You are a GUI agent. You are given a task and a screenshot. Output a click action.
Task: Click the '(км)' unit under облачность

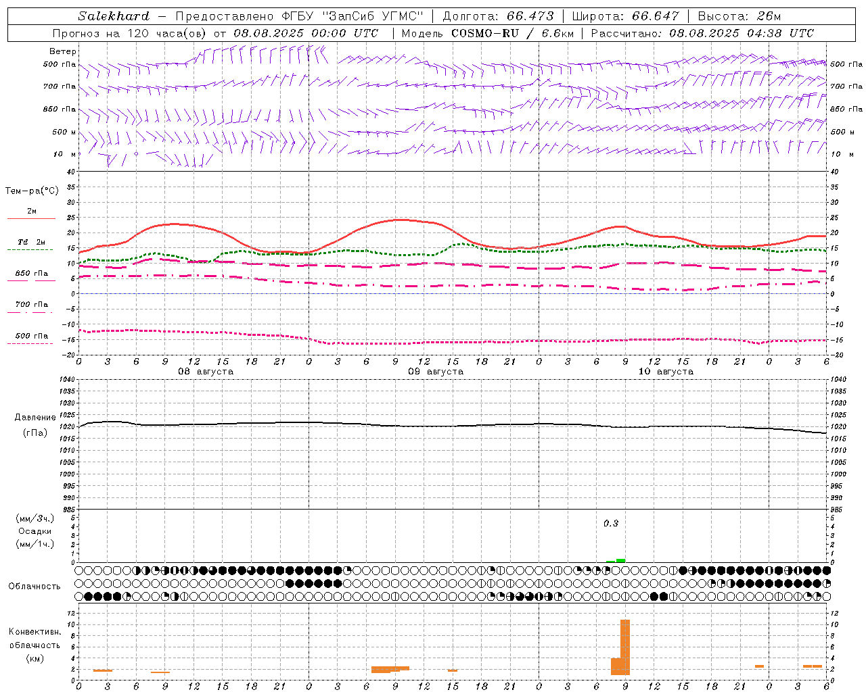35,658
